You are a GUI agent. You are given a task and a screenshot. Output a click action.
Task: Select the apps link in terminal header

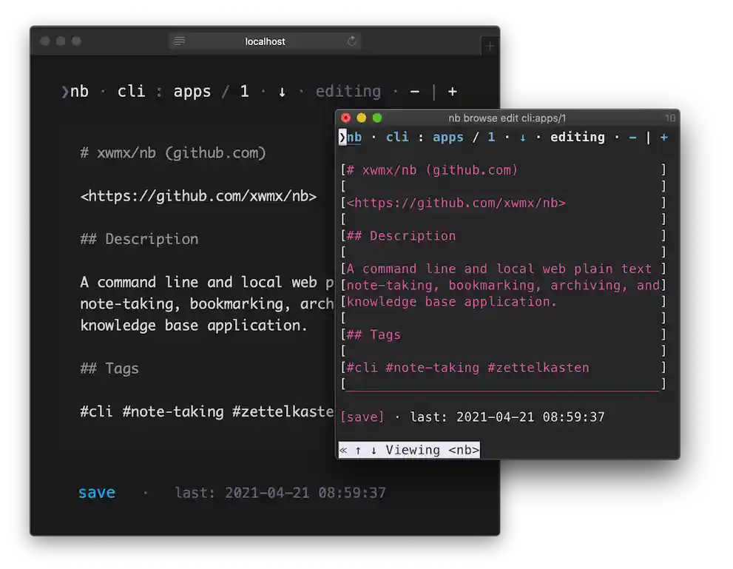pos(447,137)
